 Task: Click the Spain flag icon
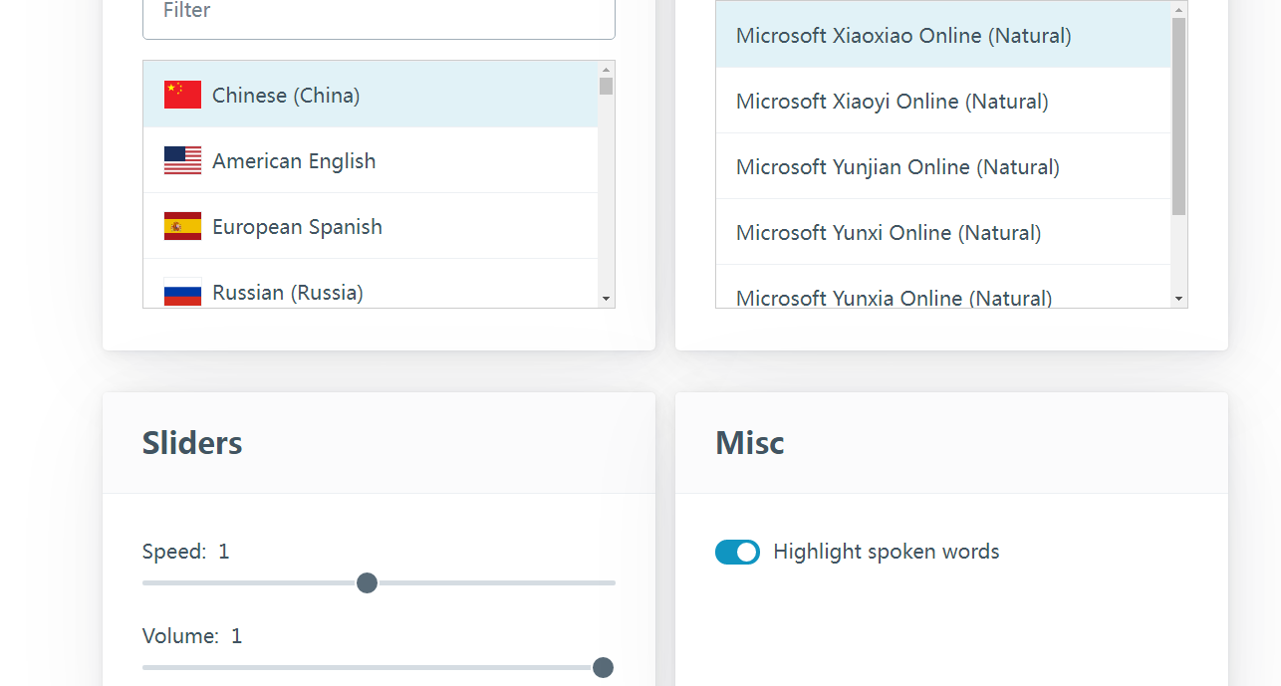click(182, 226)
